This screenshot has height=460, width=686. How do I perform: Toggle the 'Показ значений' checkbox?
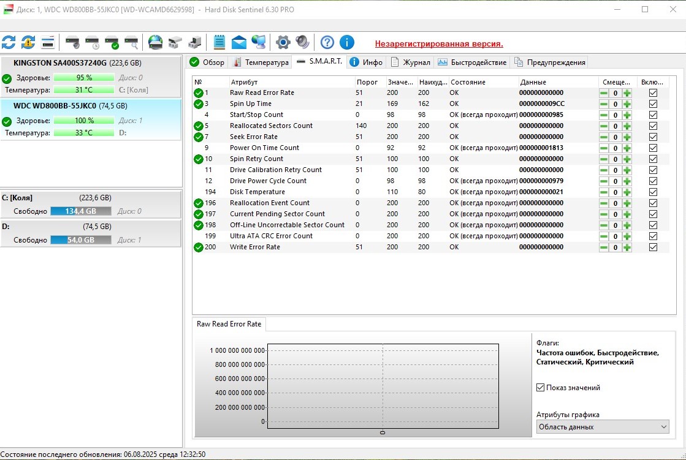[x=540, y=388]
